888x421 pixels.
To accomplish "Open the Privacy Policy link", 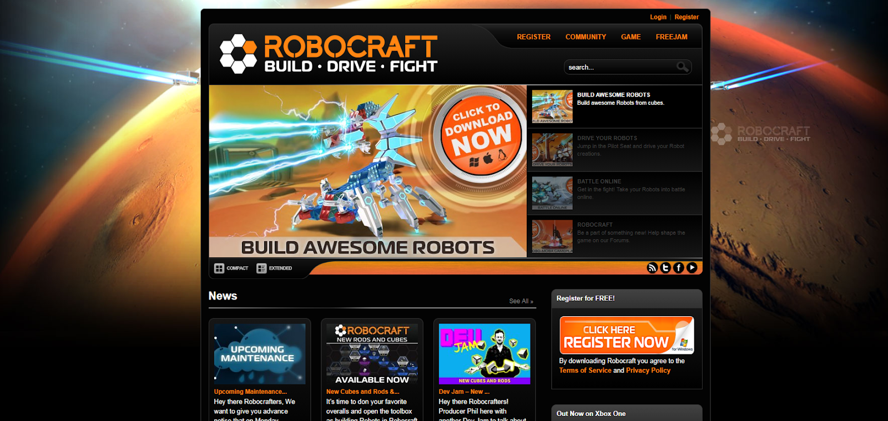I will [x=648, y=371].
